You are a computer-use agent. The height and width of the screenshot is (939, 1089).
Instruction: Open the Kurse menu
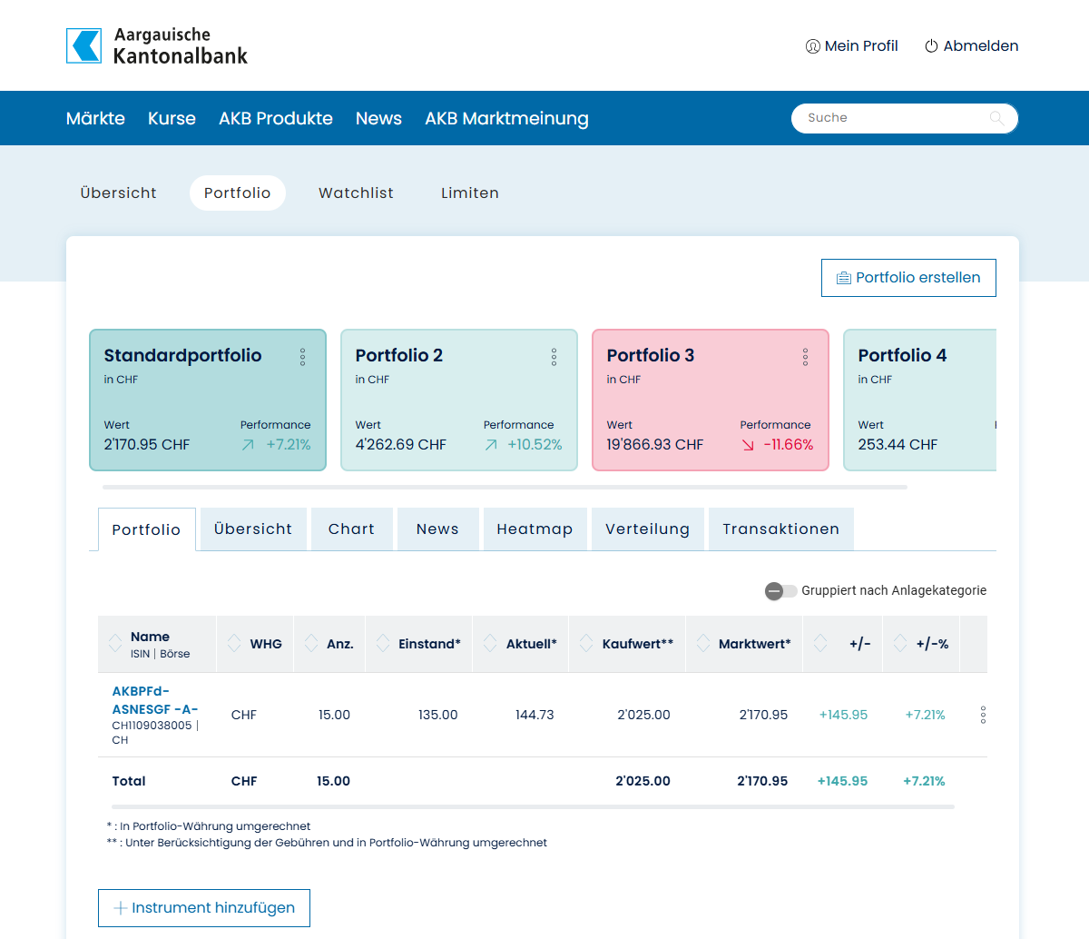pos(172,118)
